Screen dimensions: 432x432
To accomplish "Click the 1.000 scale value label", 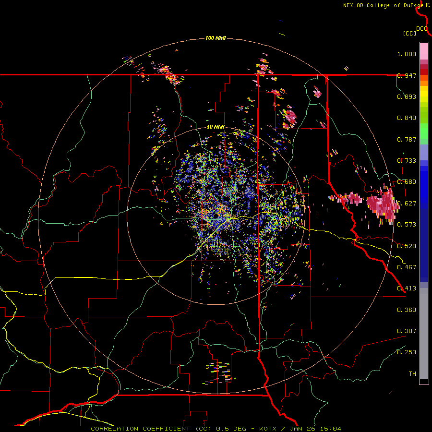I will [407, 54].
